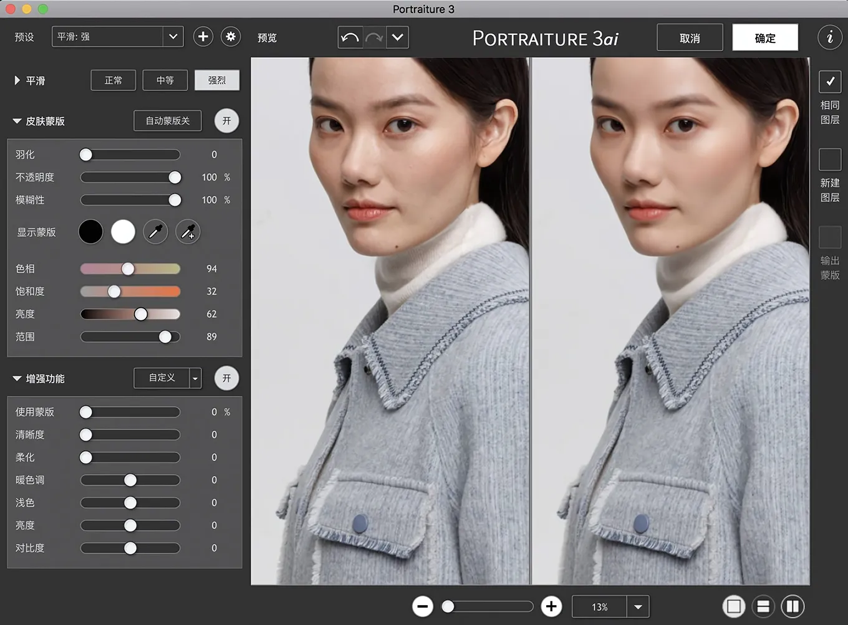Click the add preset plus icon

tap(203, 37)
